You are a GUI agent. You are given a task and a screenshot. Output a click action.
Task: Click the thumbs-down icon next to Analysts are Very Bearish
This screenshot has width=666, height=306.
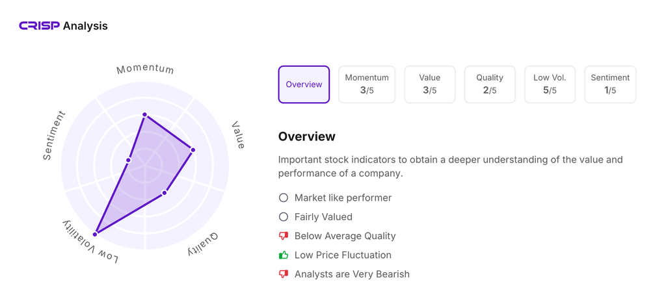click(284, 274)
